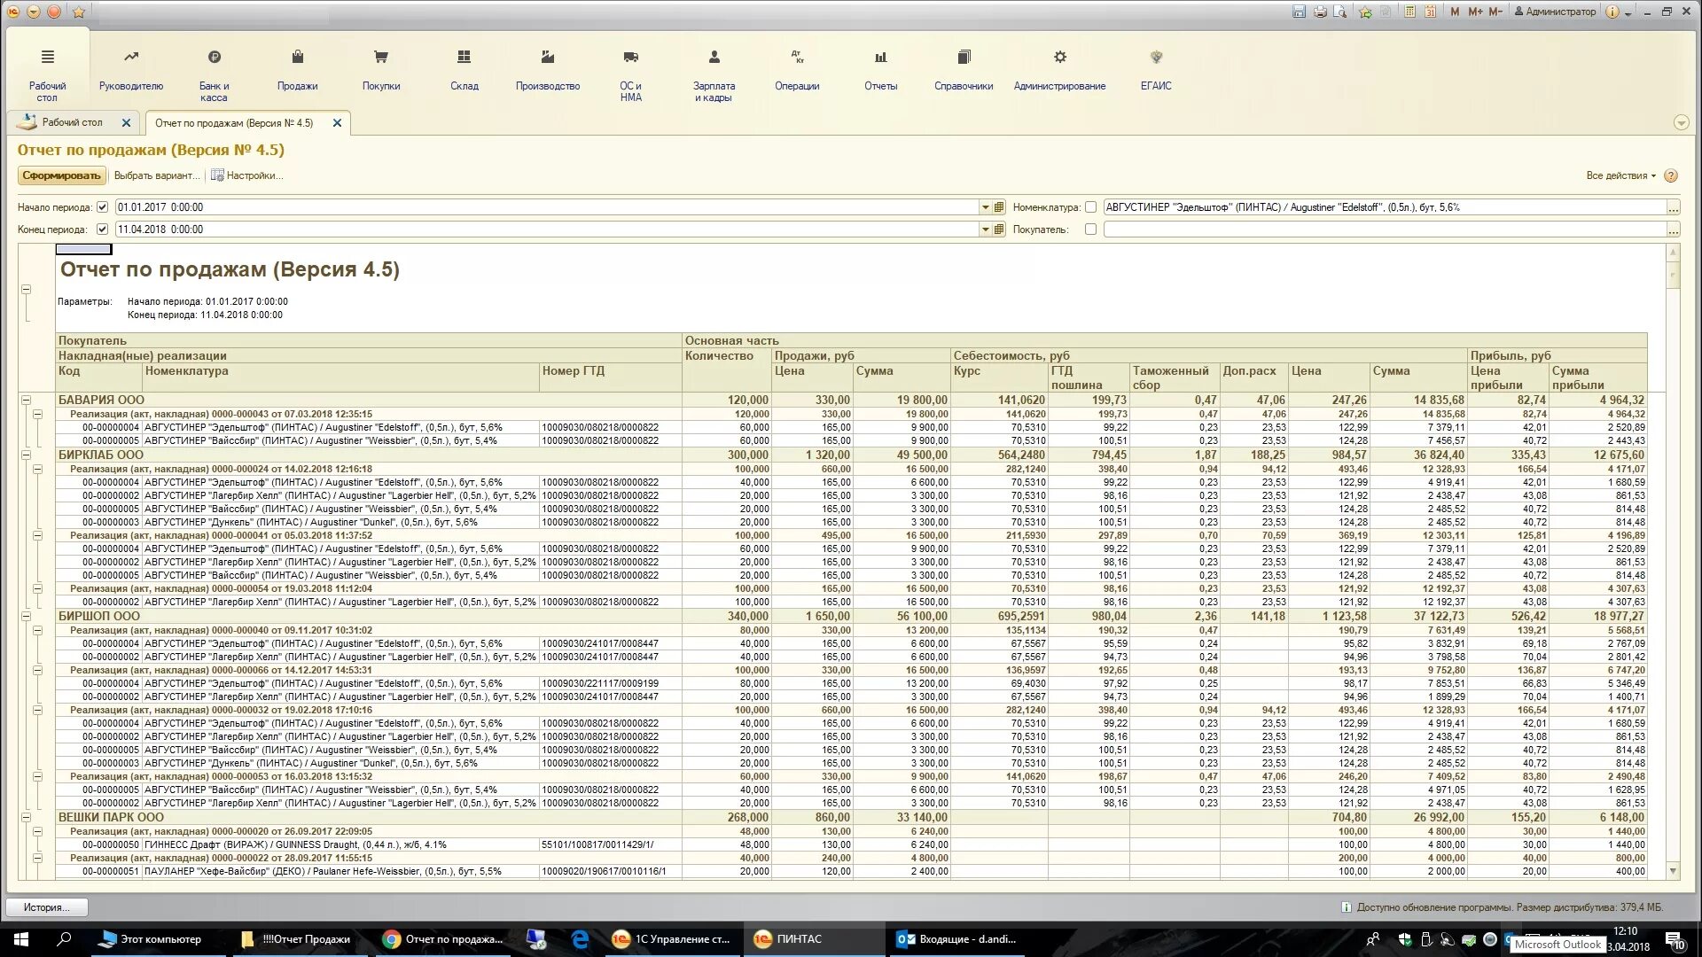Click the favorites star at top left
Viewport: 1702px width, 957px height.
[79, 12]
